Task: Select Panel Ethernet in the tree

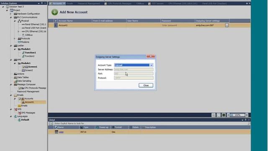Action: click(35, 24)
